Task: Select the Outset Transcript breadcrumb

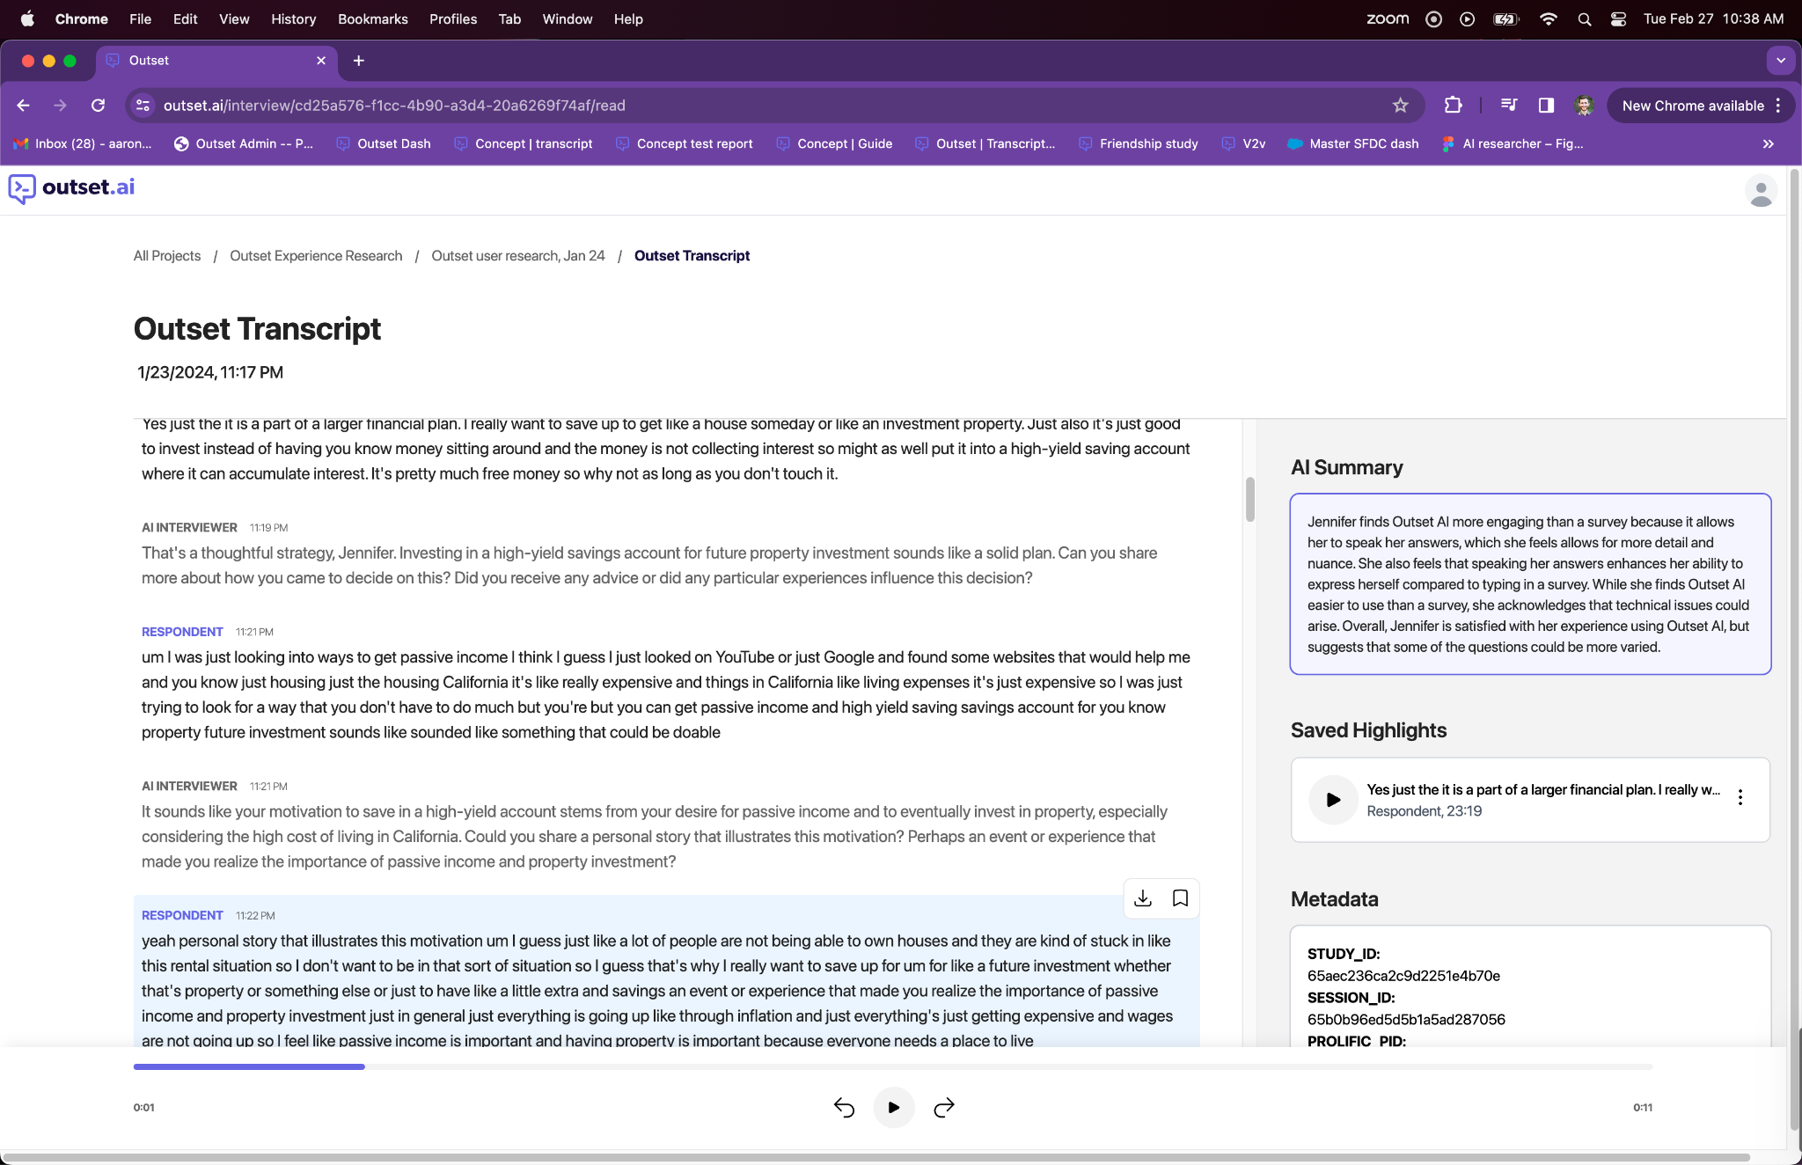Action: coord(692,256)
